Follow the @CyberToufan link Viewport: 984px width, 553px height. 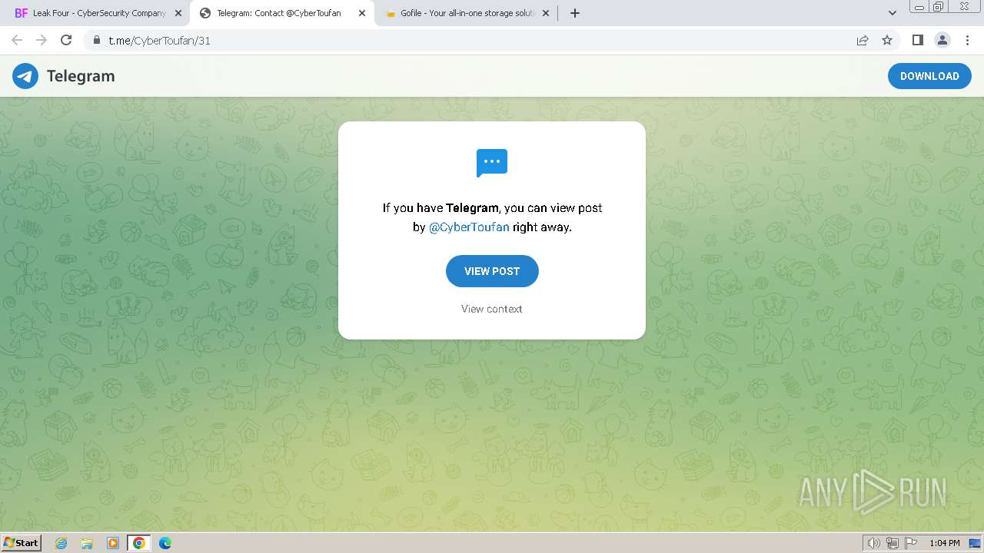[469, 227]
